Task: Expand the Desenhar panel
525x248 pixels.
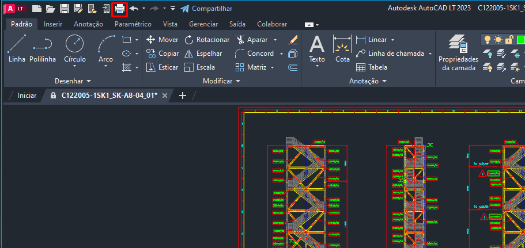Action: (x=72, y=81)
